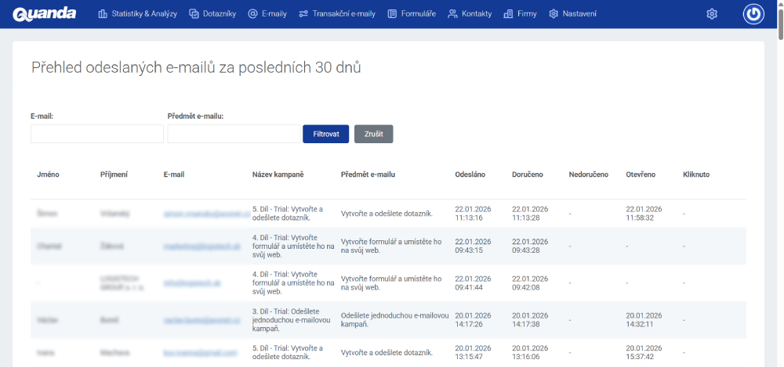Click the @ icon next to E-maily
Image resolution: width=784 pixels, height=367 pixels.
click(x=252, y=14)
